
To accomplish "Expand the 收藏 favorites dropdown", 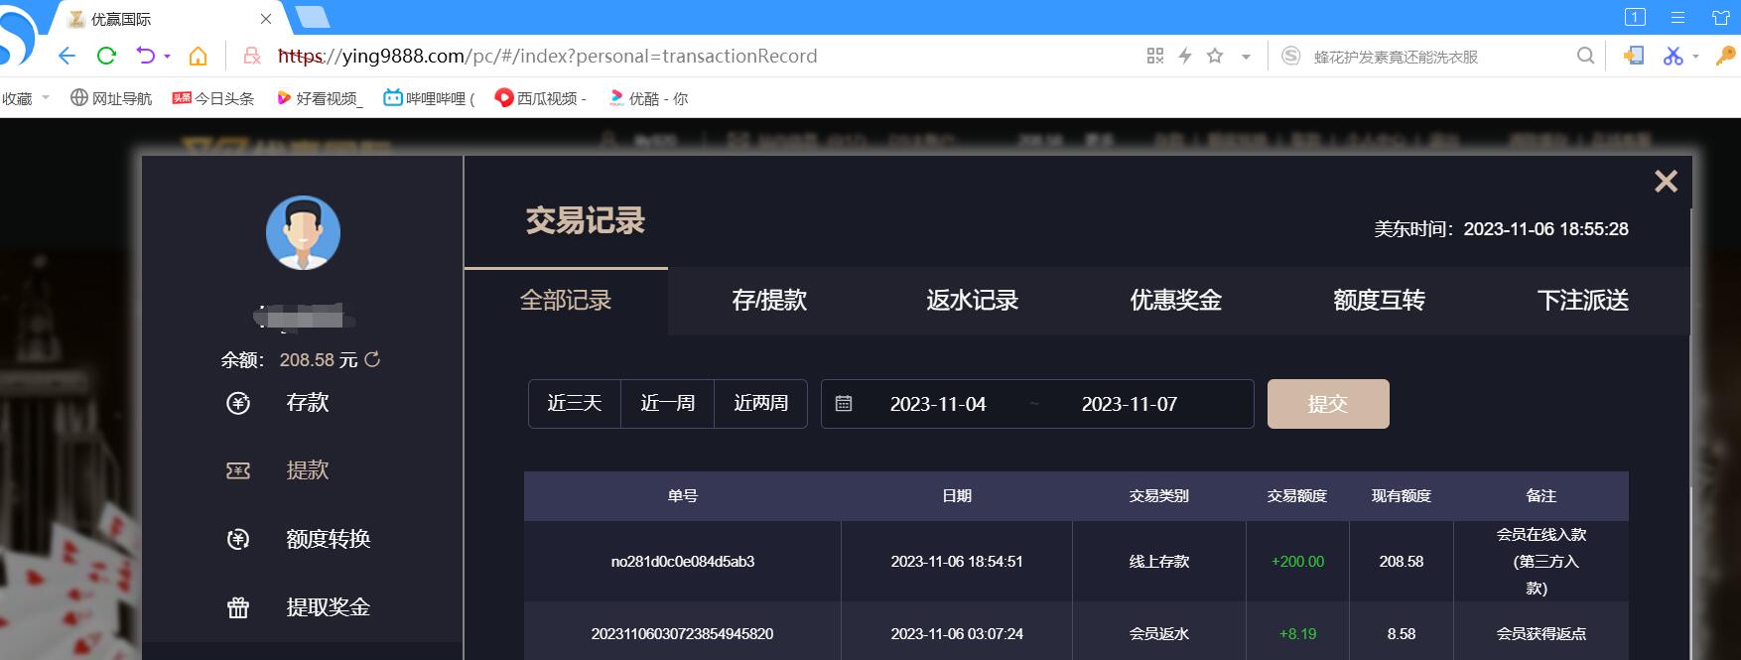I will tap(46, 98).
